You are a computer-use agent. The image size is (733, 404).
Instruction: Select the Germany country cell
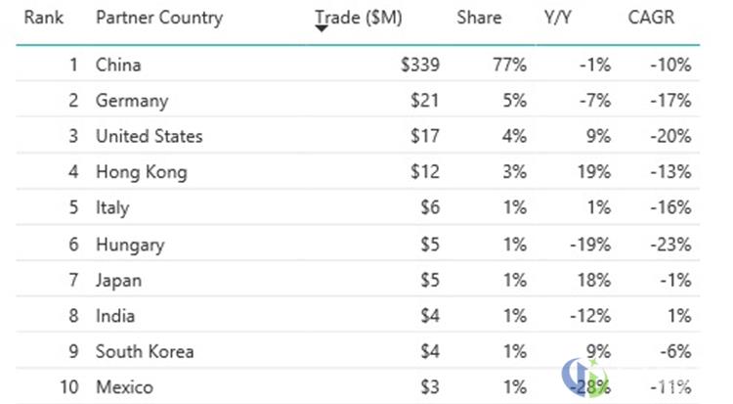click(x=132, y=101)
